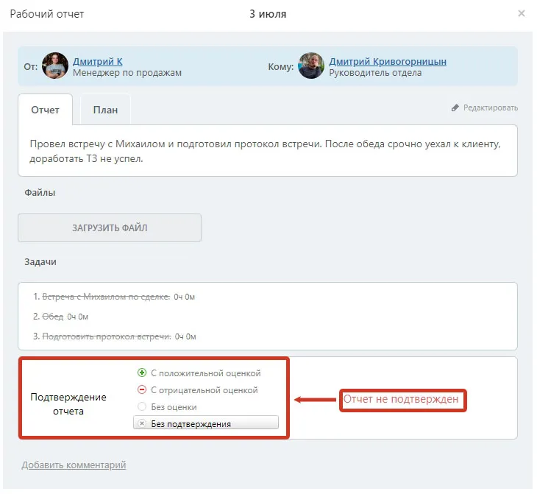
Task: Click the Отчет не подтвержден status text
Action: pyautogui.click(x=401, y=399)
